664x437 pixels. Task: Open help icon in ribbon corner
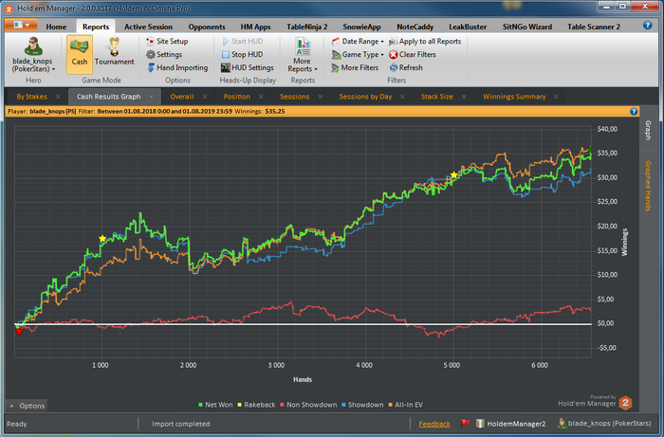pos(648,25)
